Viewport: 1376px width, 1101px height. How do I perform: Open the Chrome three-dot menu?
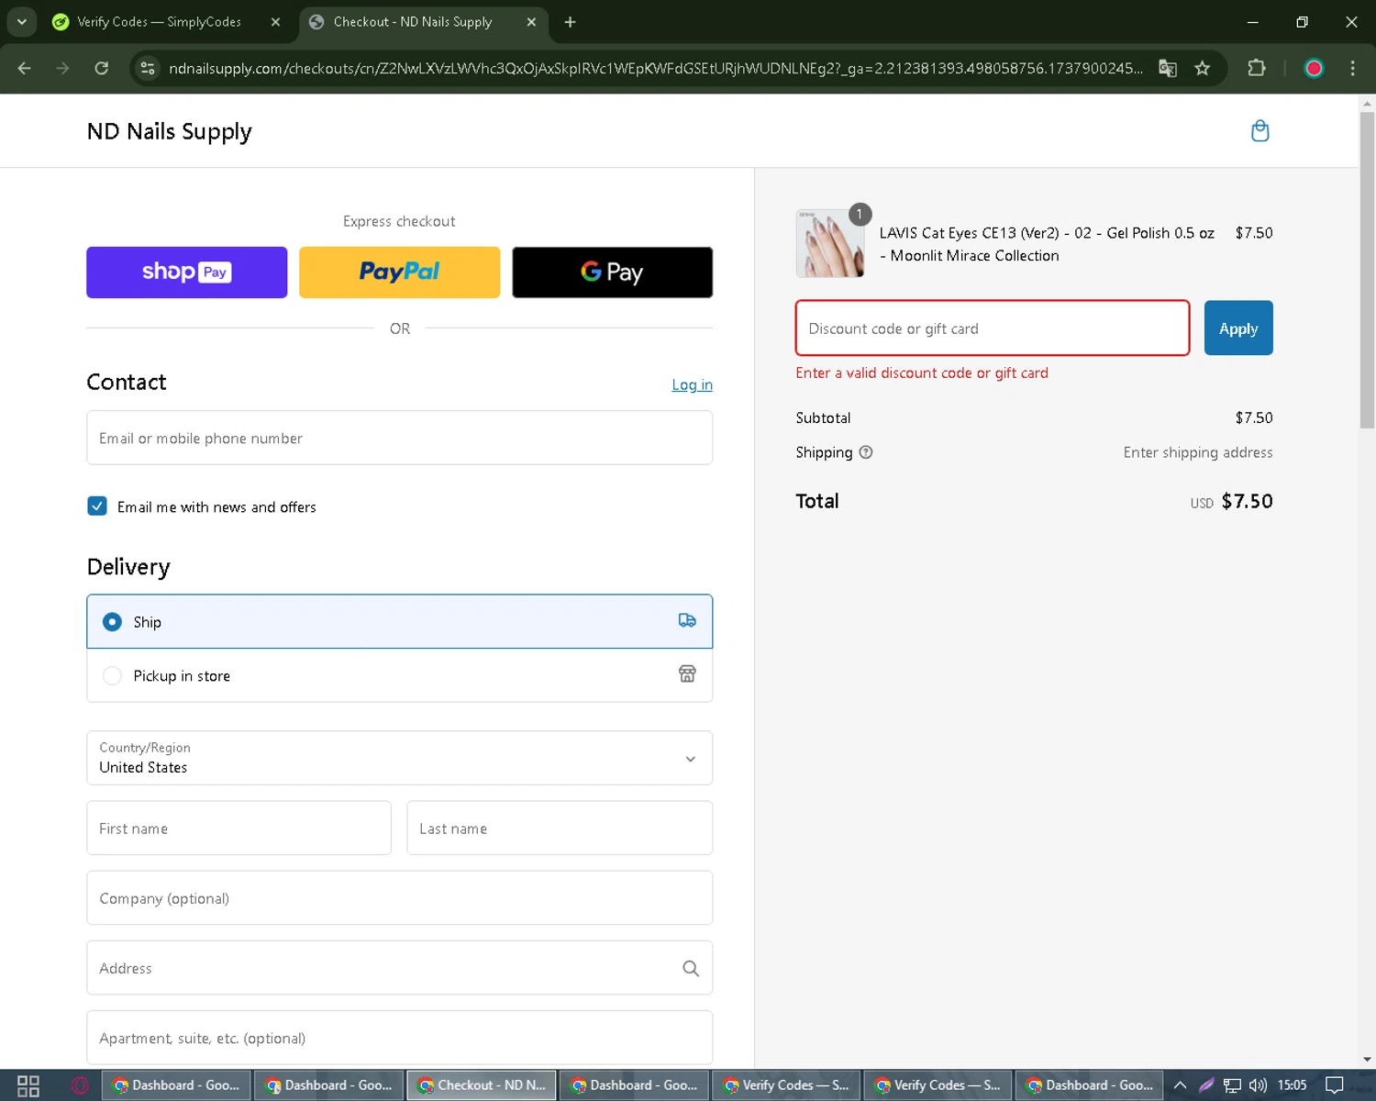(1352, 68)
